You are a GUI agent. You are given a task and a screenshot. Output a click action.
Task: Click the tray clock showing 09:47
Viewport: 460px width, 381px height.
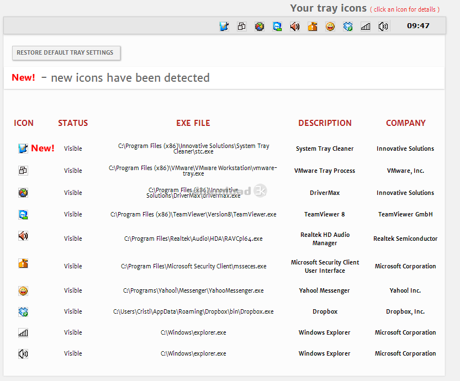coord(418,26)
